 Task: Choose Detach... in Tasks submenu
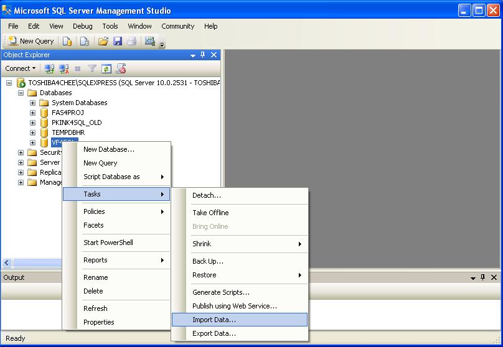click(x=240, y=195)
